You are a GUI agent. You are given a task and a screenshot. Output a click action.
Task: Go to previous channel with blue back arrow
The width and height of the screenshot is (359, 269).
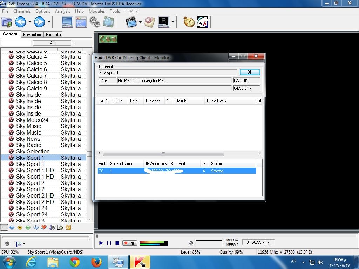click(20, 22)
